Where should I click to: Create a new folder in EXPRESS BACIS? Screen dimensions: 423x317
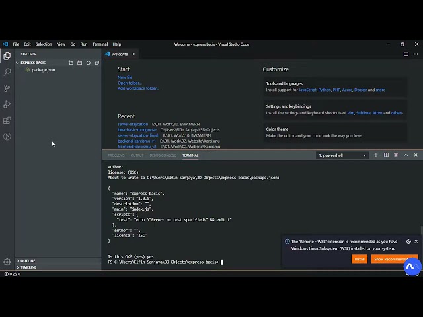click(79, 63)
